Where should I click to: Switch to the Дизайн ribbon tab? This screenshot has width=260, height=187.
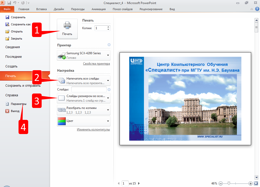[59, 9]
